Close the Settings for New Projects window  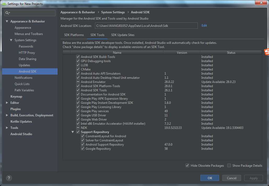pyautogui.click(x=261, y=3)
